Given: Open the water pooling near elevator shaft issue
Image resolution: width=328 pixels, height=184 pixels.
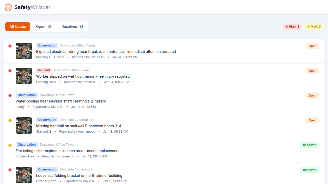Looking at the screenshot, I should [x=61, y=101].
